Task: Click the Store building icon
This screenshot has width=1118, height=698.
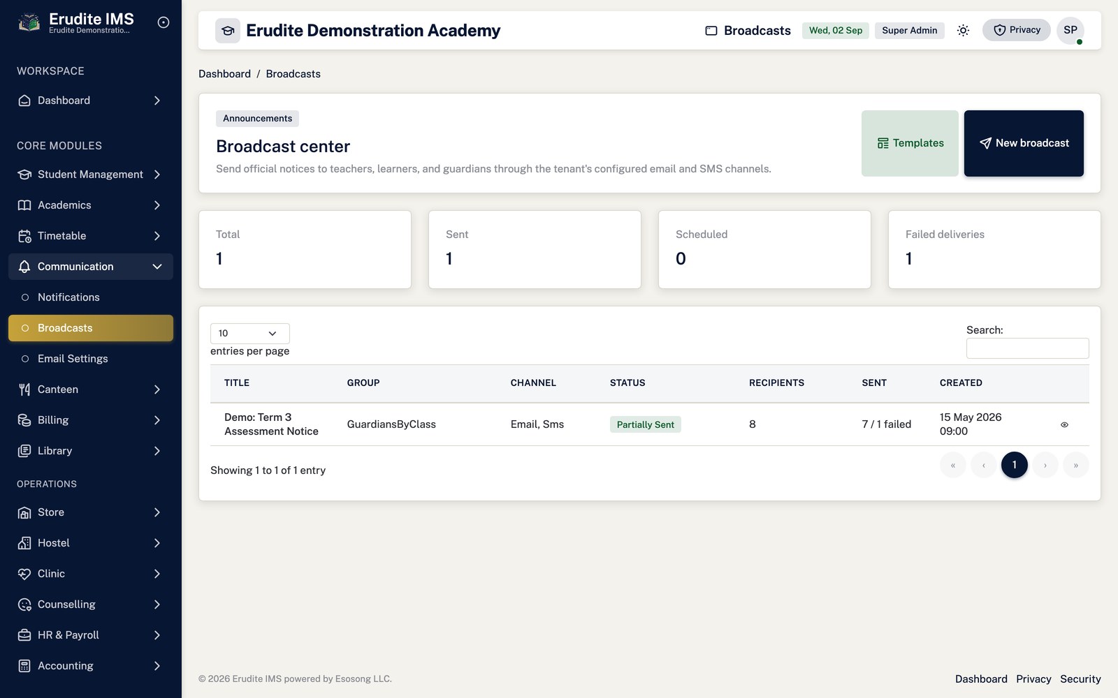Action: [24, 512]
